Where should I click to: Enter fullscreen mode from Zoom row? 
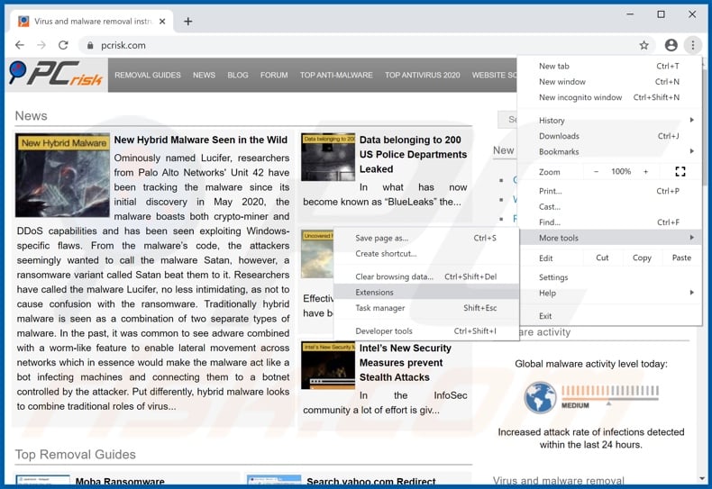680,171
